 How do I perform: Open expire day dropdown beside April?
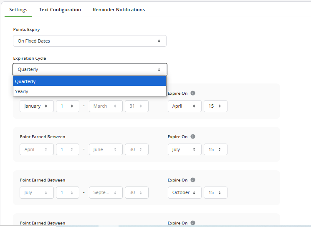(215, 106)
